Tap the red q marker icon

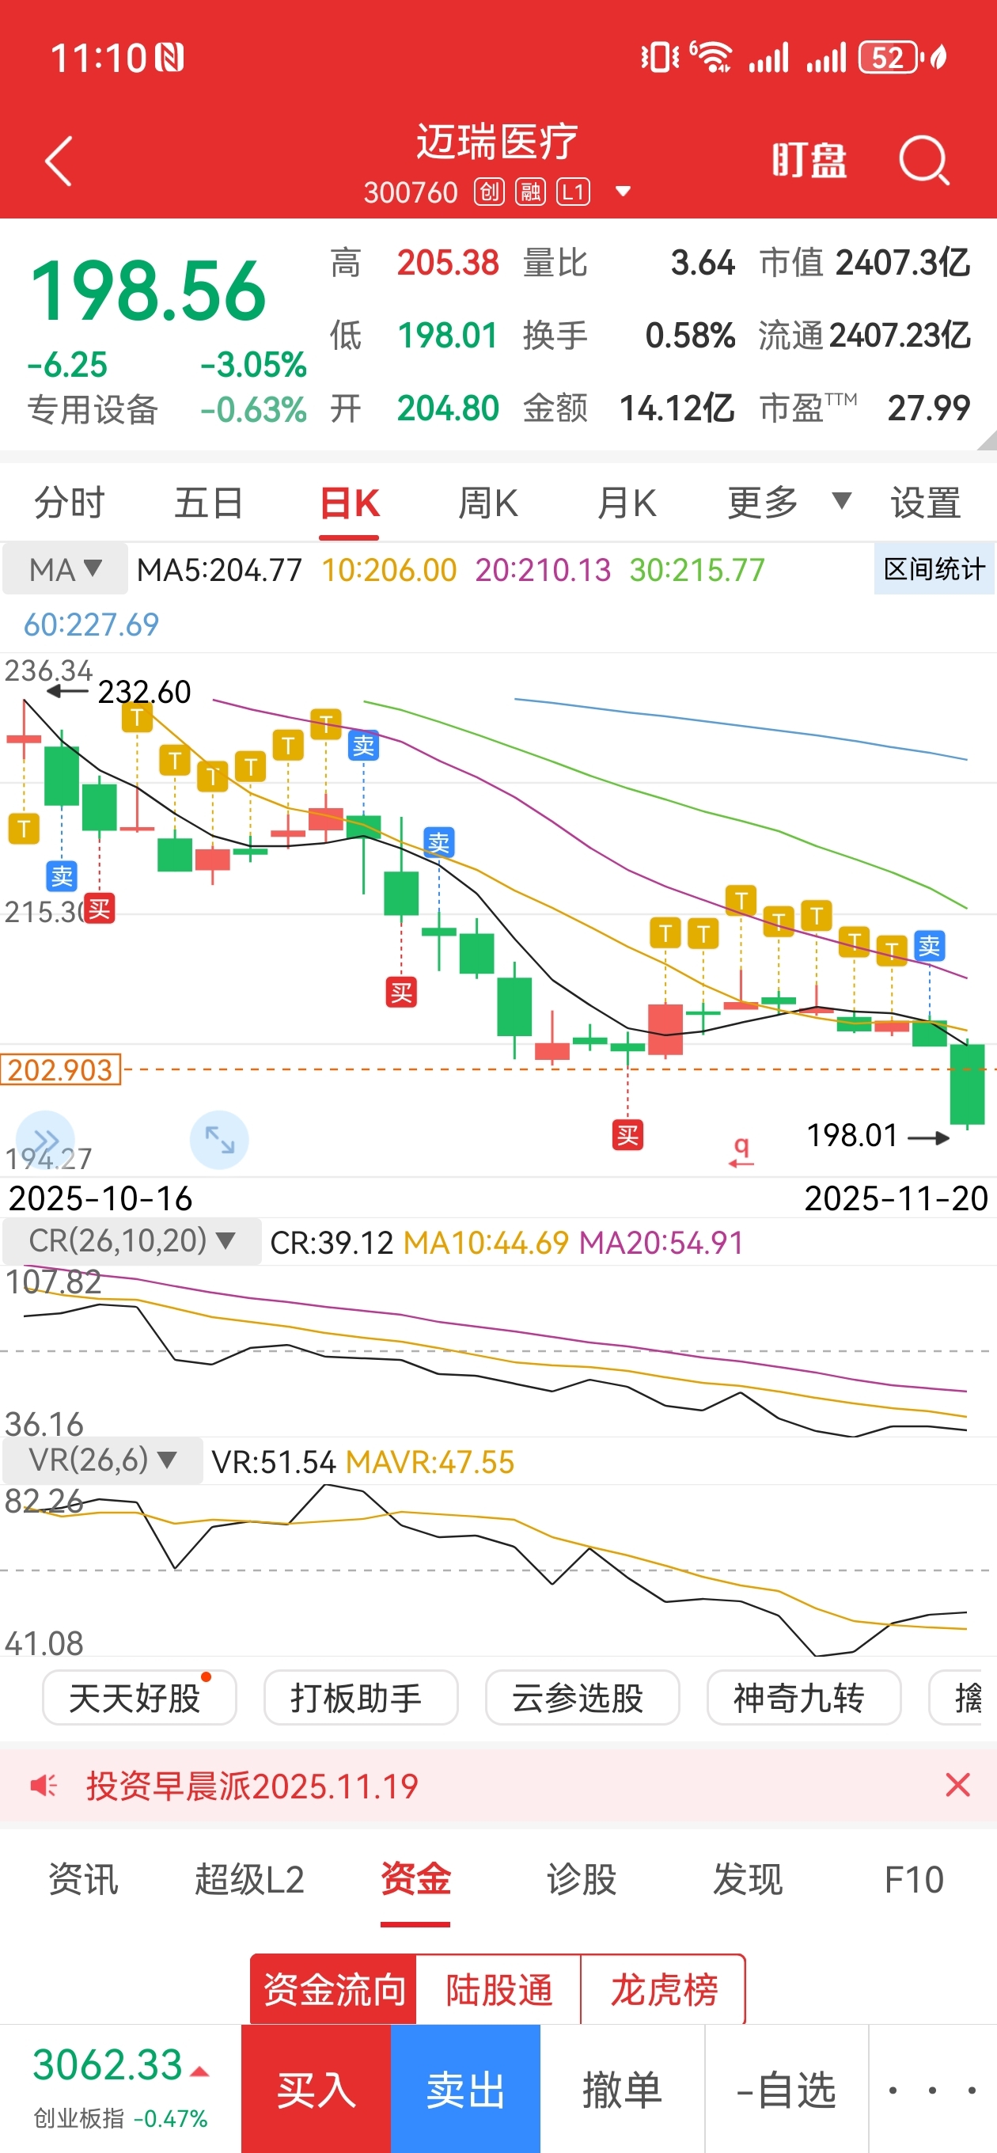[741, 1151]
